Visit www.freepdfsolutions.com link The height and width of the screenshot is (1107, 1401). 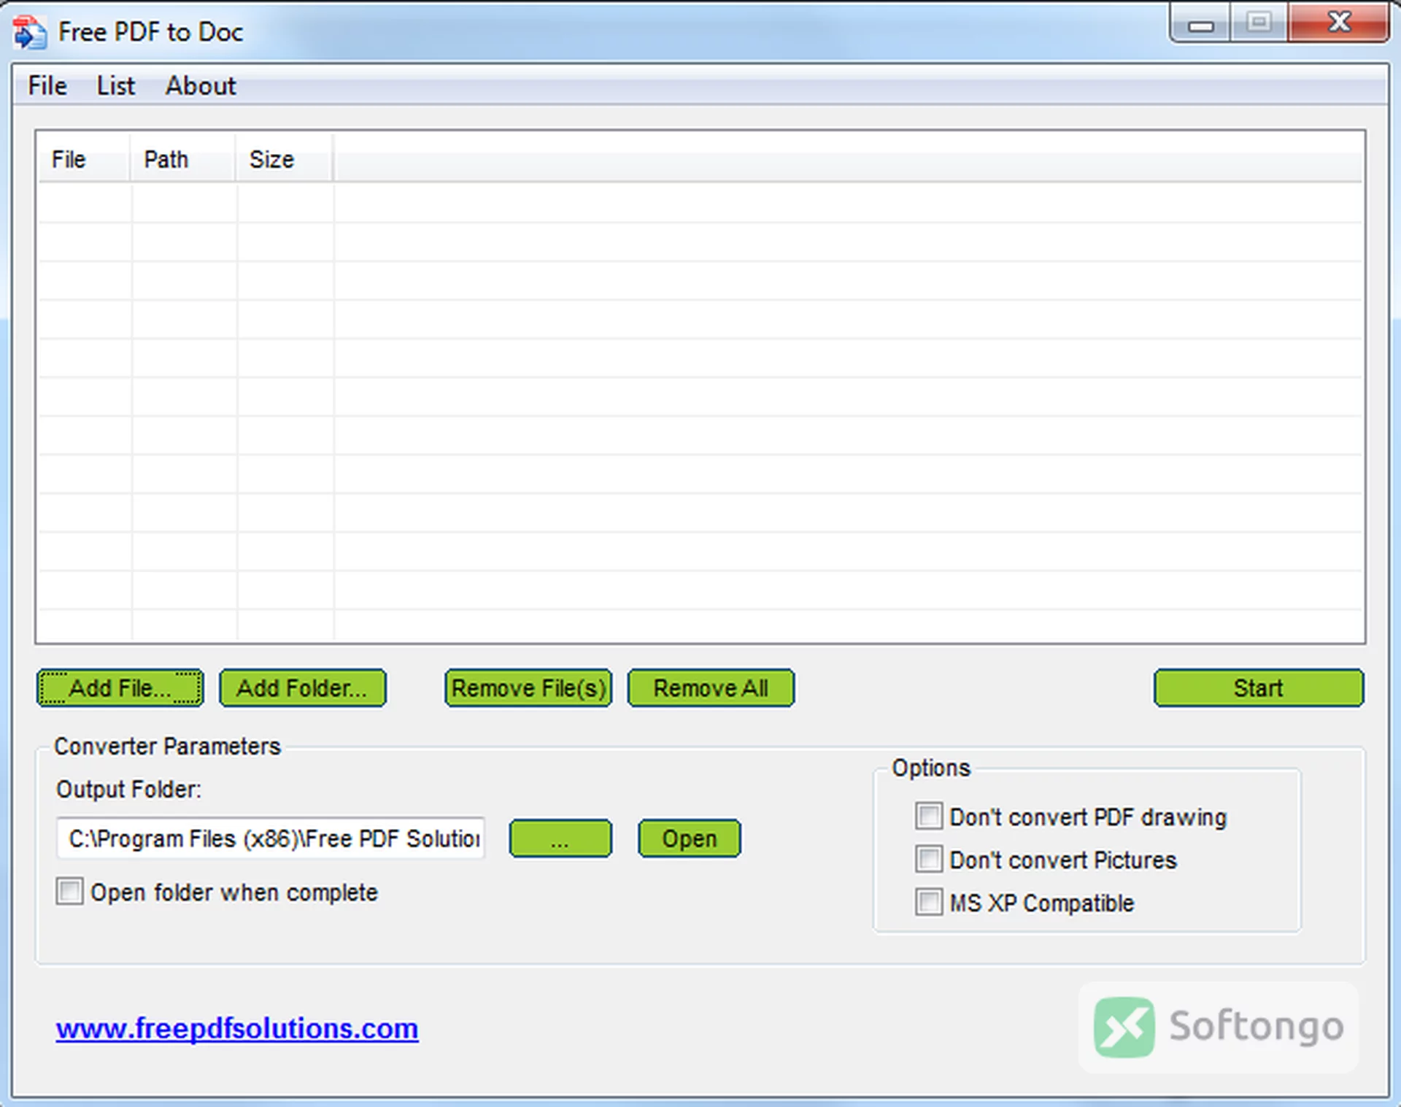pos(237,1028)
